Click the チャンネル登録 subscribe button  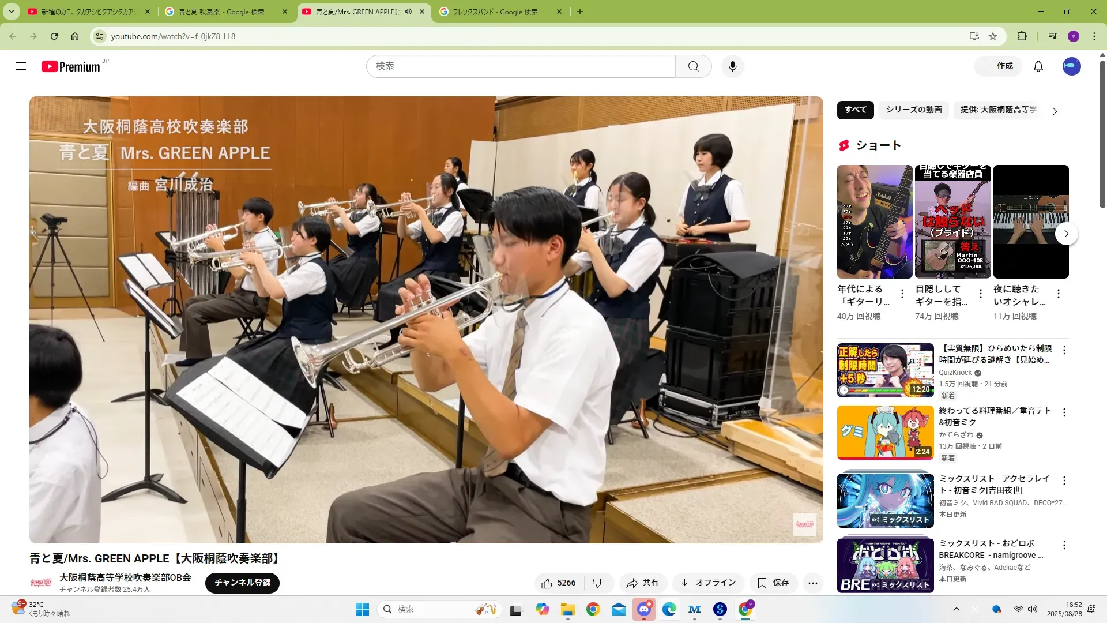point(242,583)
